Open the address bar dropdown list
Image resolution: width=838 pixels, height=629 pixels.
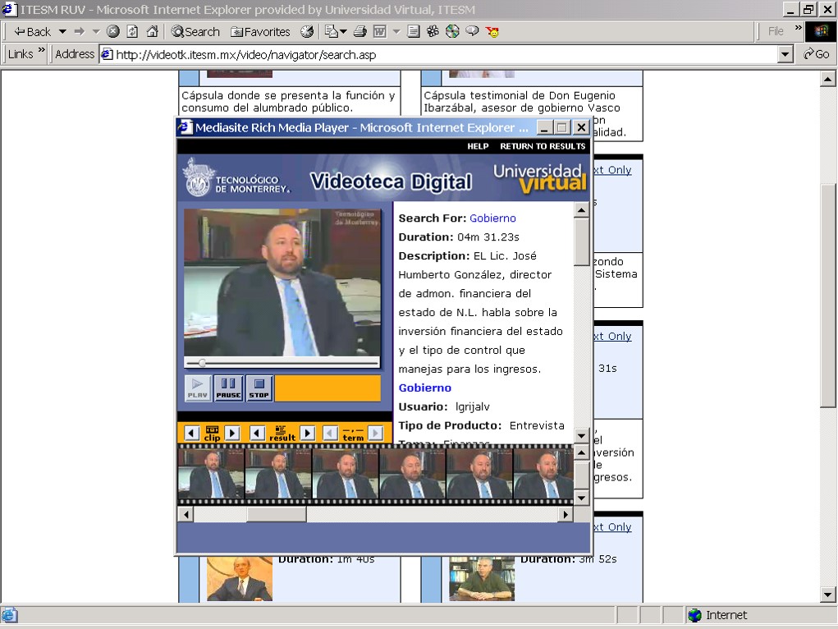click(785, 54)
